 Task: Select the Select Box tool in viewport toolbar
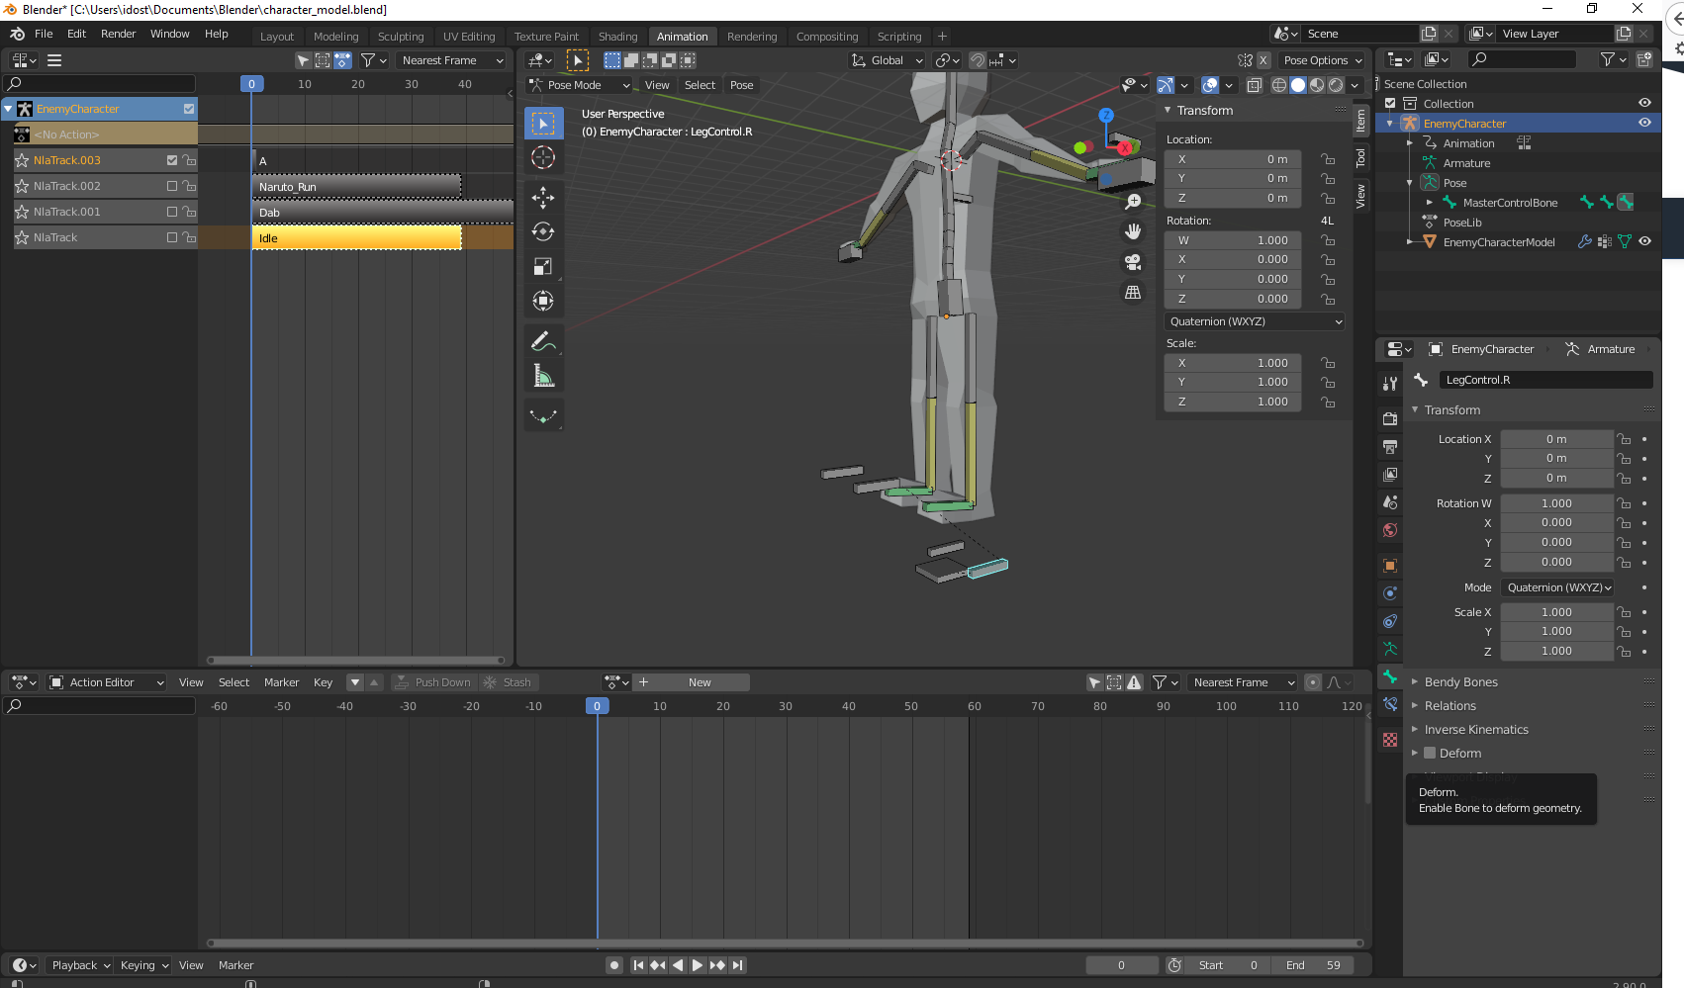point(543,124)
